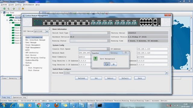Image resolution: width=193 pixels, height=108 pixels.
Task: Click the IP Address field 192.168.1.100
Action: pos(152,49)
